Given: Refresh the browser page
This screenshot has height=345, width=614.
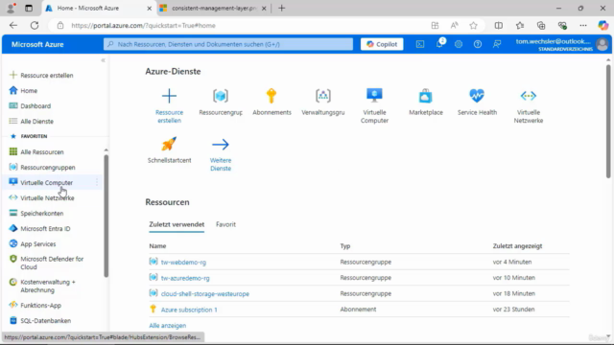Looking at the screenshot, I should tap(35, 26).
